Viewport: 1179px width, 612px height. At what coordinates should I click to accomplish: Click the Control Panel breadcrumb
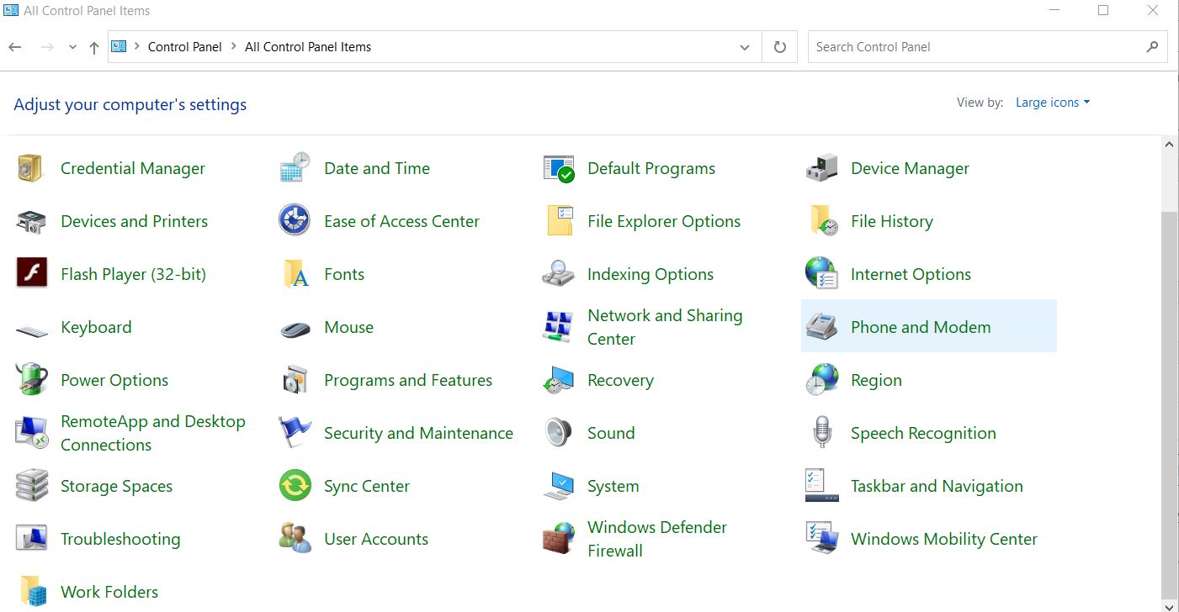coord(184,47)
